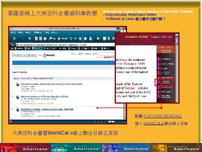
Task: Go to Home page via house icon
Action: point(45,38)
